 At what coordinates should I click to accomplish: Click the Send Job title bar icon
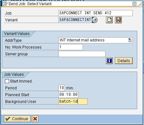[x=5, y=4]
